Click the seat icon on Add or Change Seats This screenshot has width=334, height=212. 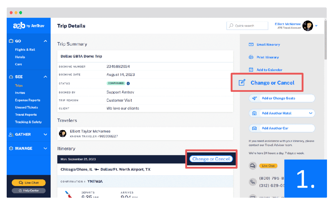coord(255,98)
